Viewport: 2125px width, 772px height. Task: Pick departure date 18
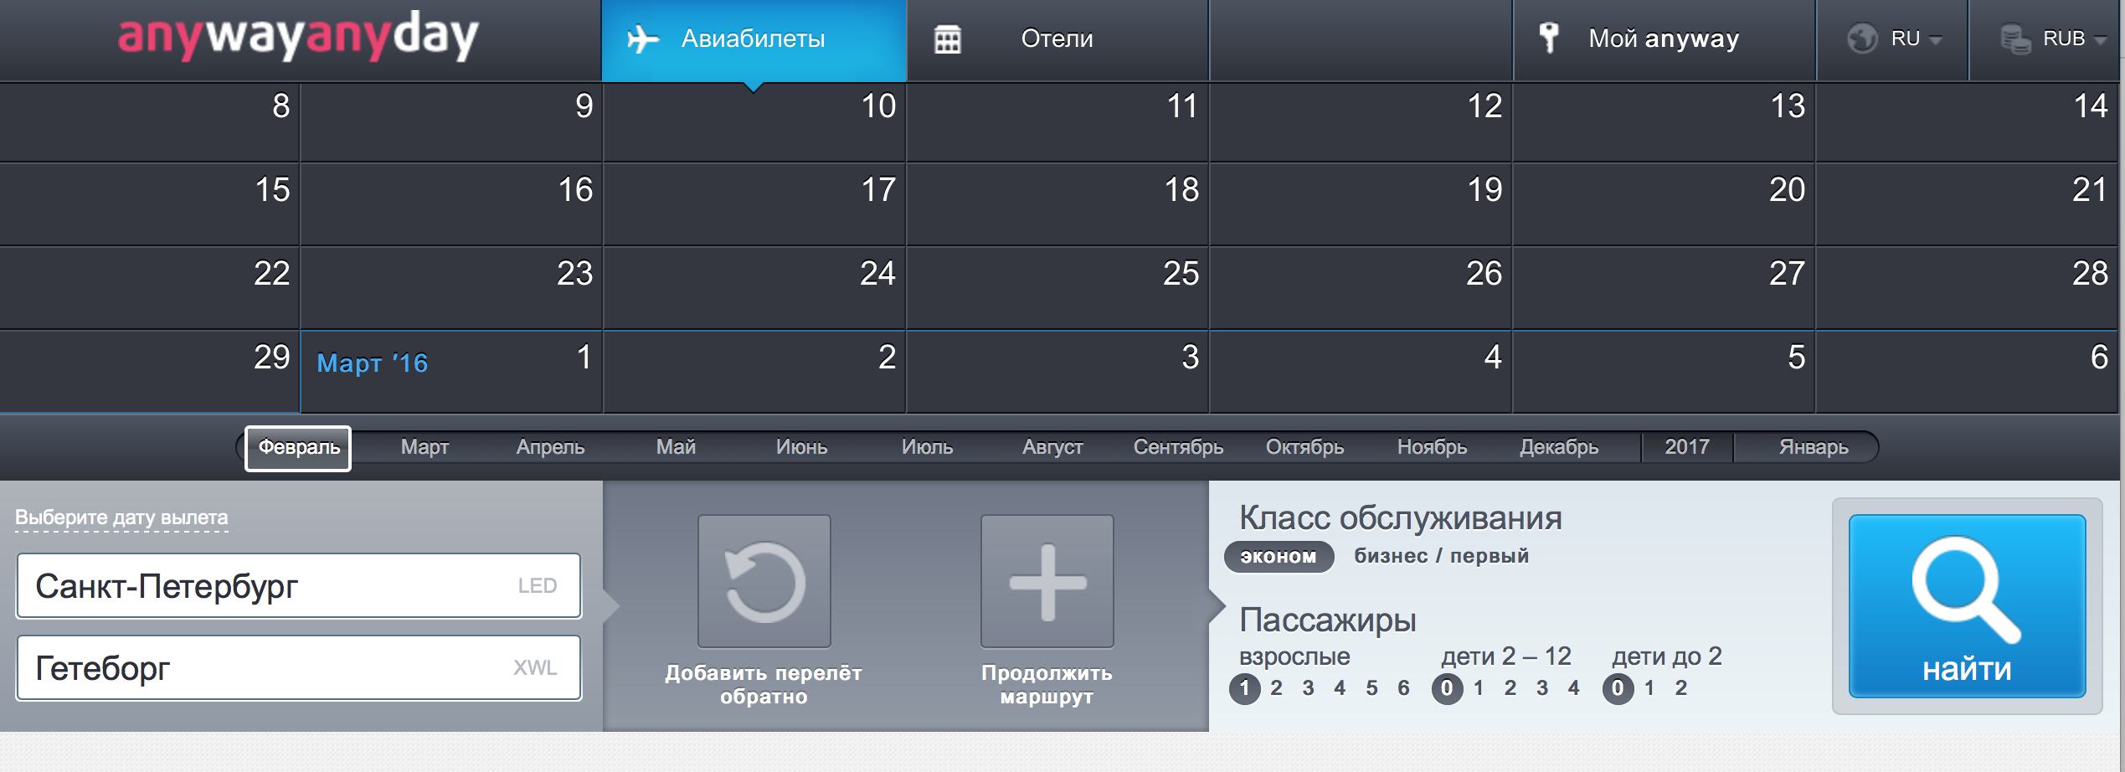1057,204
